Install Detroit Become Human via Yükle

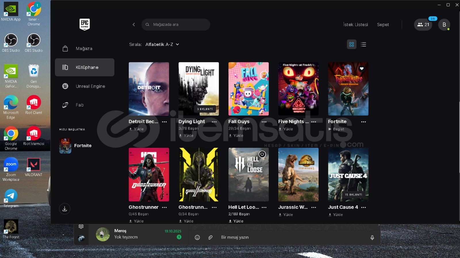(x=137, y=129)
